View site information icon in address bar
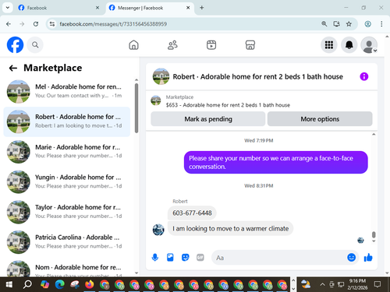The image size is (390, 292). (52, 24)
